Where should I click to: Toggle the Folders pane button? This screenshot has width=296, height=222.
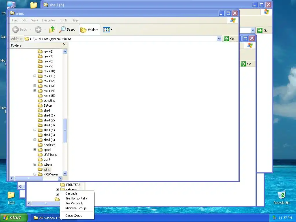[x=90, y=30]
